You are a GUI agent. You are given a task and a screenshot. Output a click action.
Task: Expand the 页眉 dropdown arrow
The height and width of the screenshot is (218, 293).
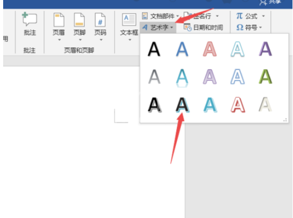click(x=59, y=39)
